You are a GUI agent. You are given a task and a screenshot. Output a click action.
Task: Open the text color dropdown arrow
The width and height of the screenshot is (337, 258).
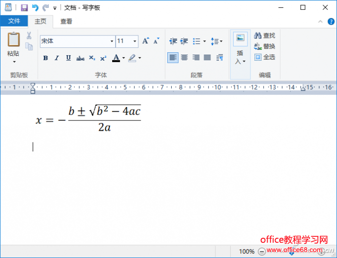point(123,58)
